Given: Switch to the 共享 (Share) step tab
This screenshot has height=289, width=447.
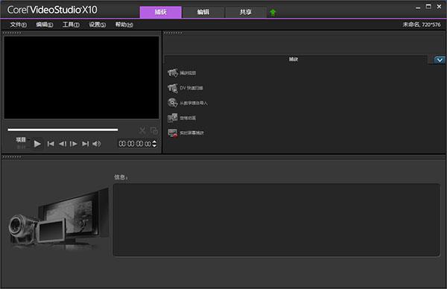Looking at the screenshot, I should pos(245,12).
